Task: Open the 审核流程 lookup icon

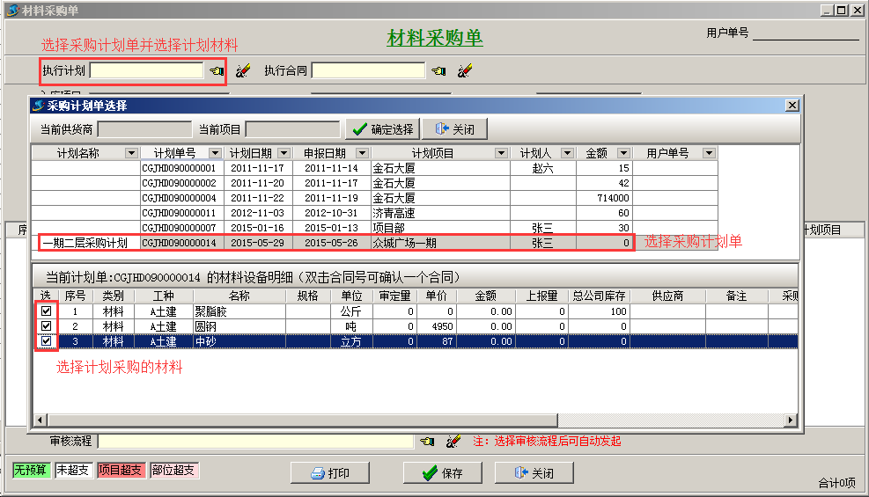Action: (426, 441)
